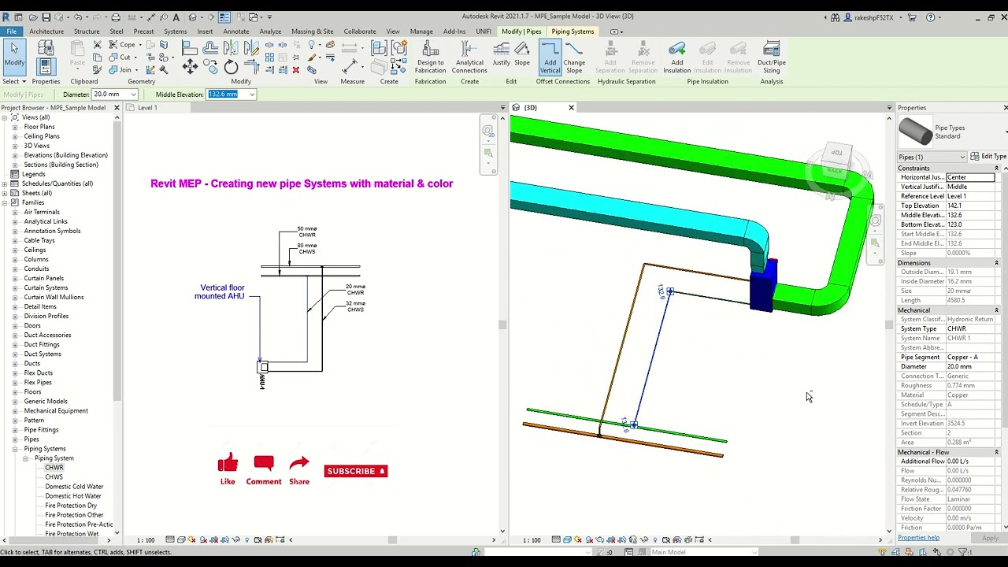Select the Text tool icon in quick access

click(176, 17)
